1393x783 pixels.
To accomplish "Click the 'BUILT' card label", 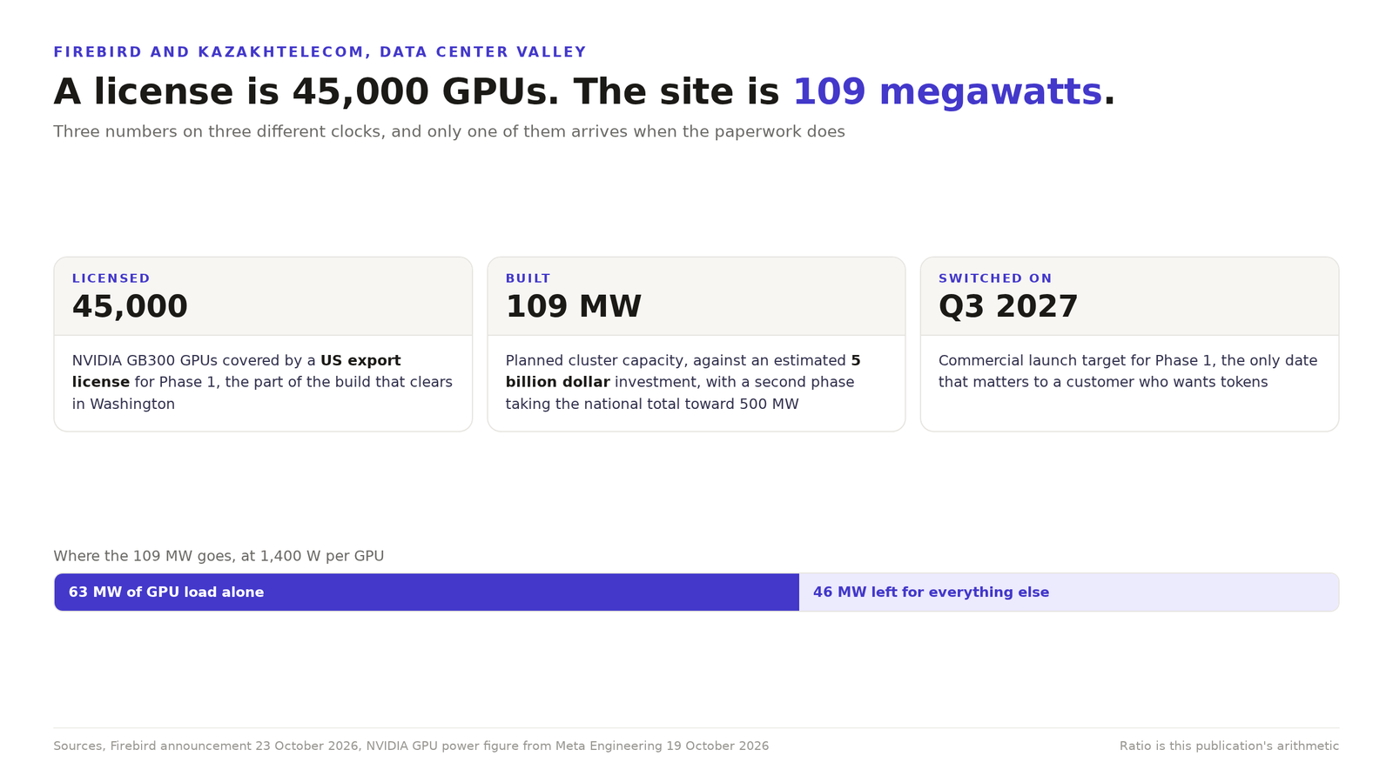I will pos(528,278).
